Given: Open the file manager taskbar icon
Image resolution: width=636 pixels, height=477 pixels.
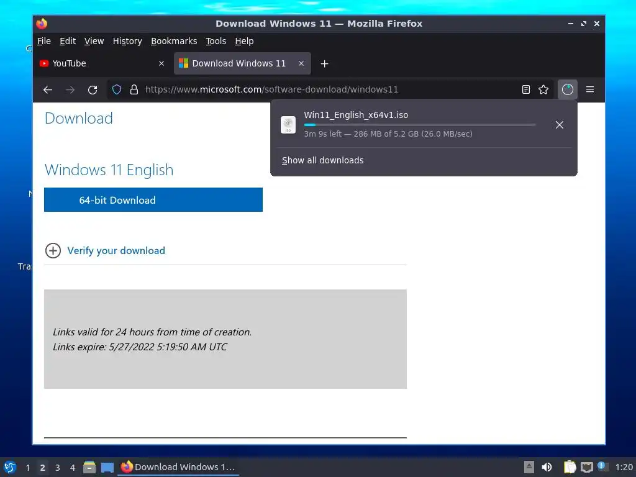Looking at the screenshot, I should 89,467.
